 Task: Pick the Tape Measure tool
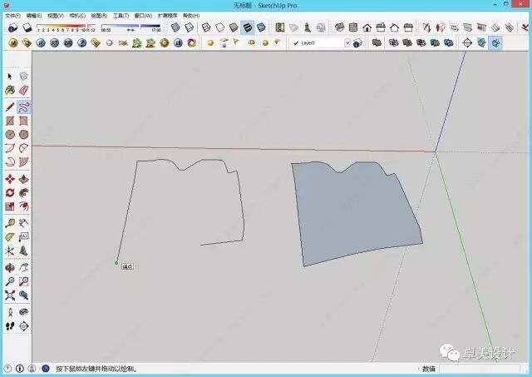(10, 223)
